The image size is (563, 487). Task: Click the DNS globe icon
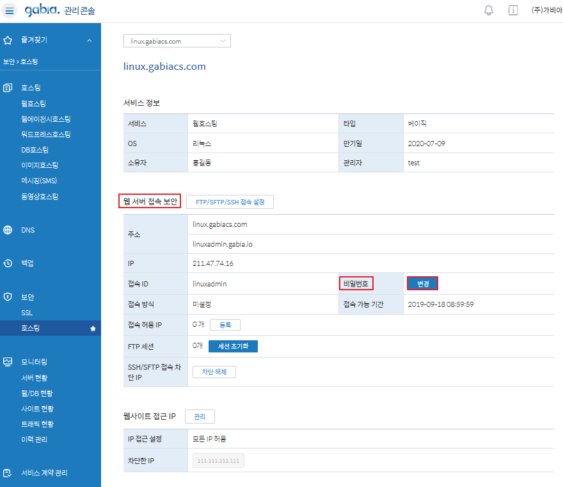point(8,230)
